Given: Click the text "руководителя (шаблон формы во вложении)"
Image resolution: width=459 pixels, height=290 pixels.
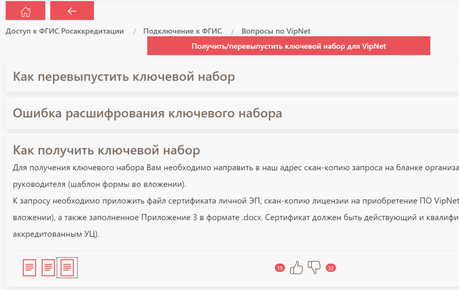Looking at the screenshot, I should tap(100, 184).
